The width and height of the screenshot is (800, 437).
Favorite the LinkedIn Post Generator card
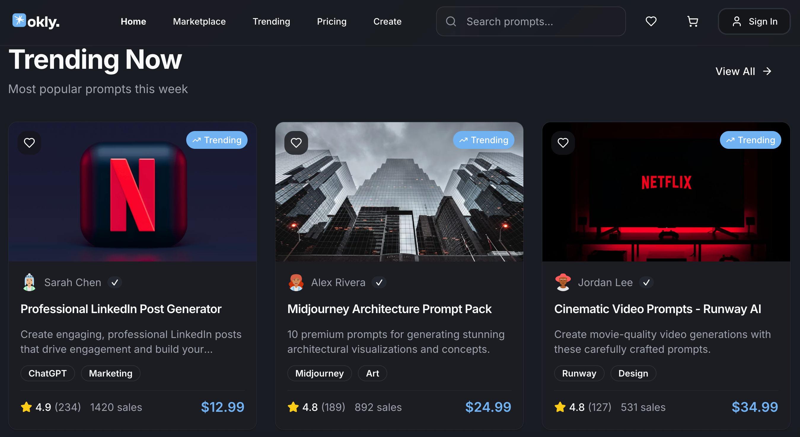[29, 143]
